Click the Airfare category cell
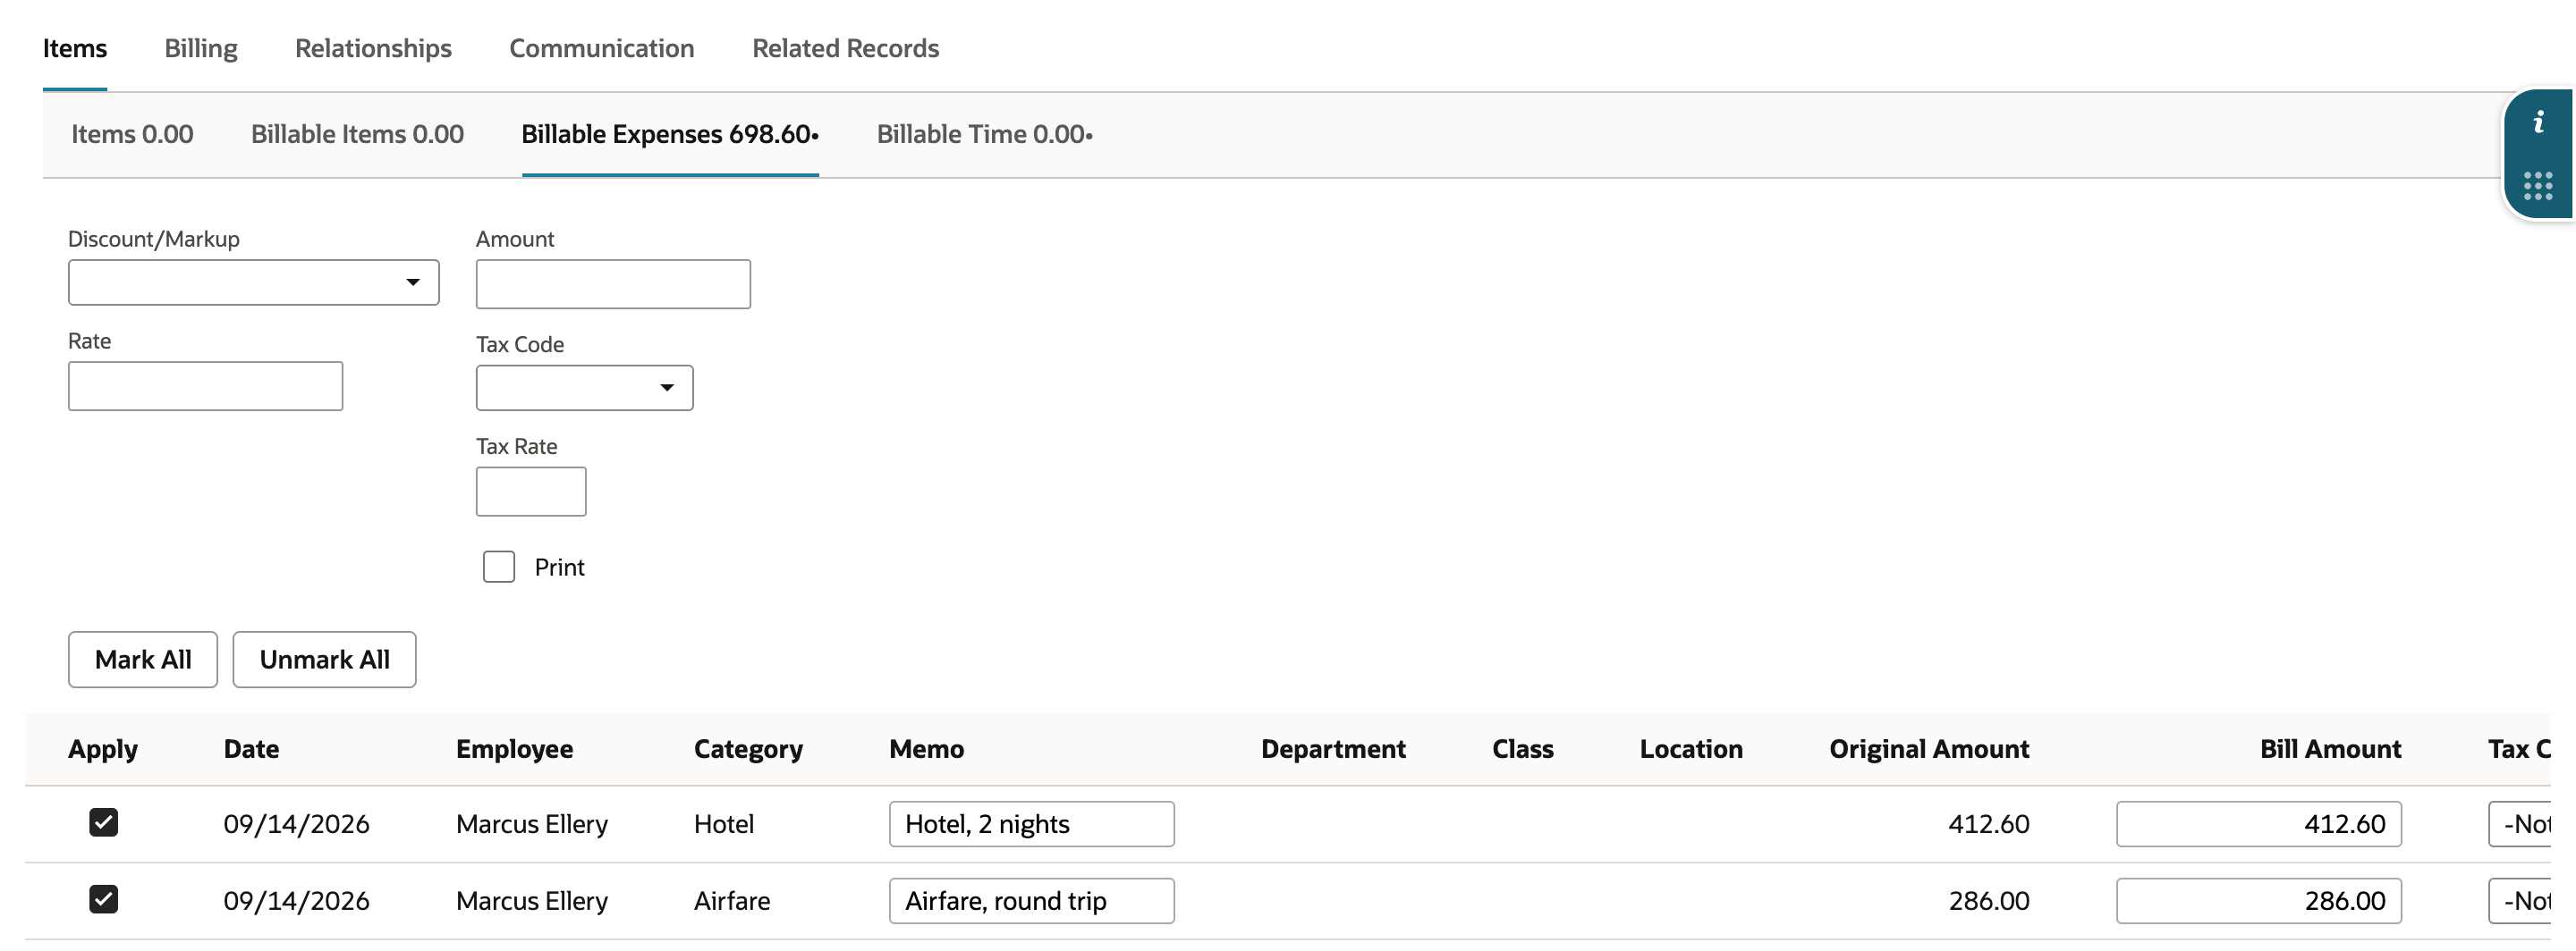The height and width of the screenshot is (951, 2576). click(732, 901)
